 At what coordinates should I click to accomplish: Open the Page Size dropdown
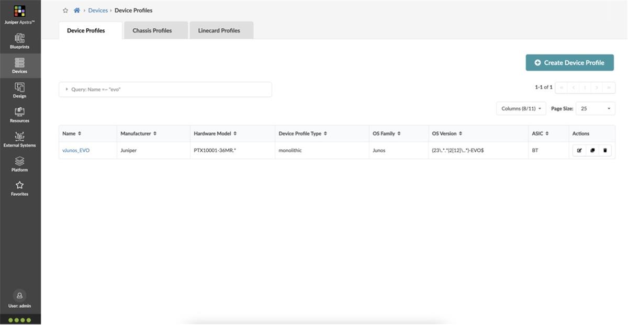pos(595,108)
